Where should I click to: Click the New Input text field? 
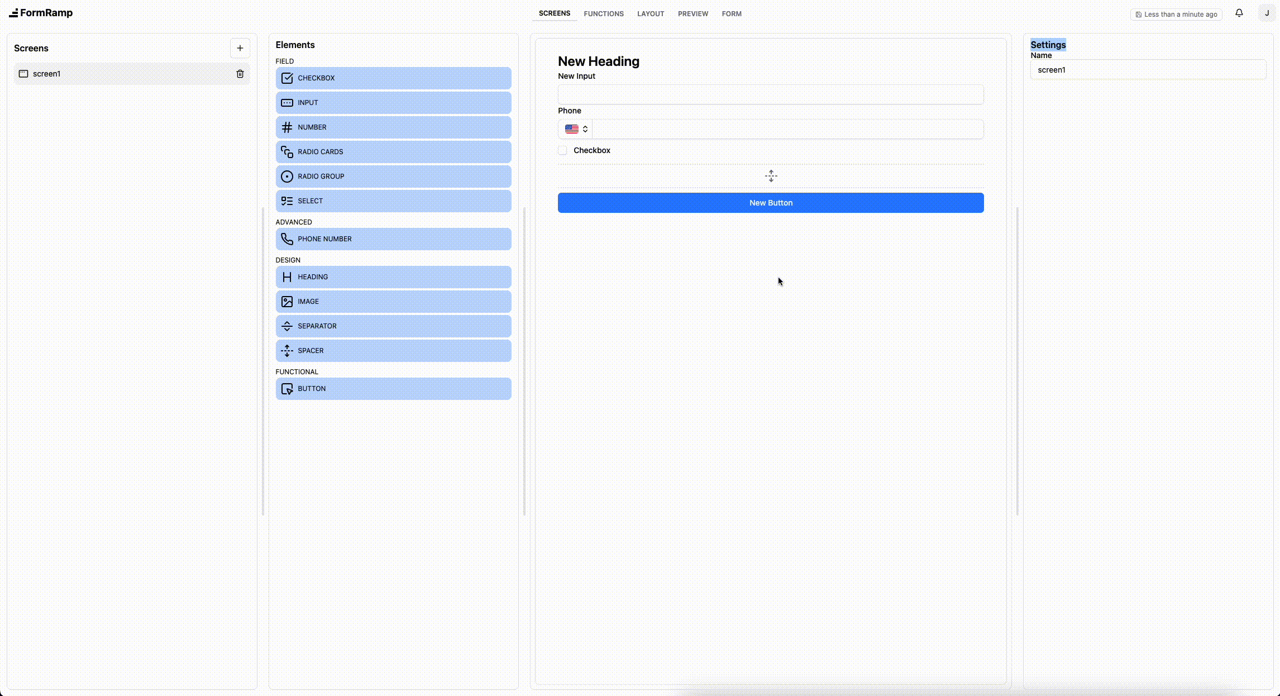[771, 94]
